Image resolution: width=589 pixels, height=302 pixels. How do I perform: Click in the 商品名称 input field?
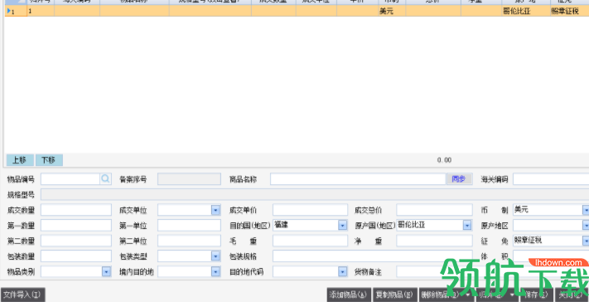click(358, 179)
